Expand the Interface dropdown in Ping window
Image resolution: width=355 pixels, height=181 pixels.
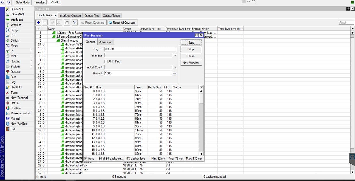pyautogui.click(x=175, y=55)
